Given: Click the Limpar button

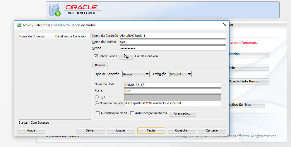Looking at the screenshot, I should click(x=121, y=130).
